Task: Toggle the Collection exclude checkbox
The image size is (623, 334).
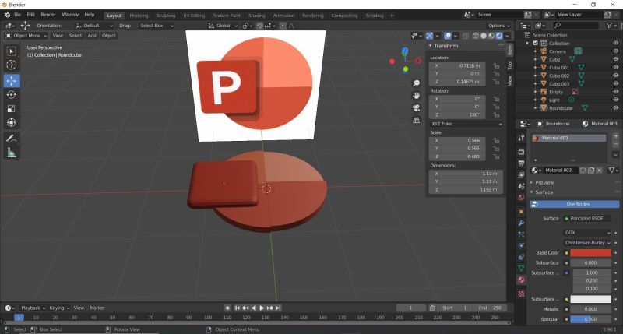Action: coord(536,44)
